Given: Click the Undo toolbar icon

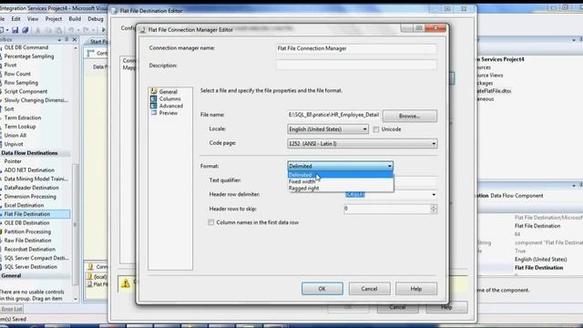Looking at the screenshot, I should pos(71,30).
